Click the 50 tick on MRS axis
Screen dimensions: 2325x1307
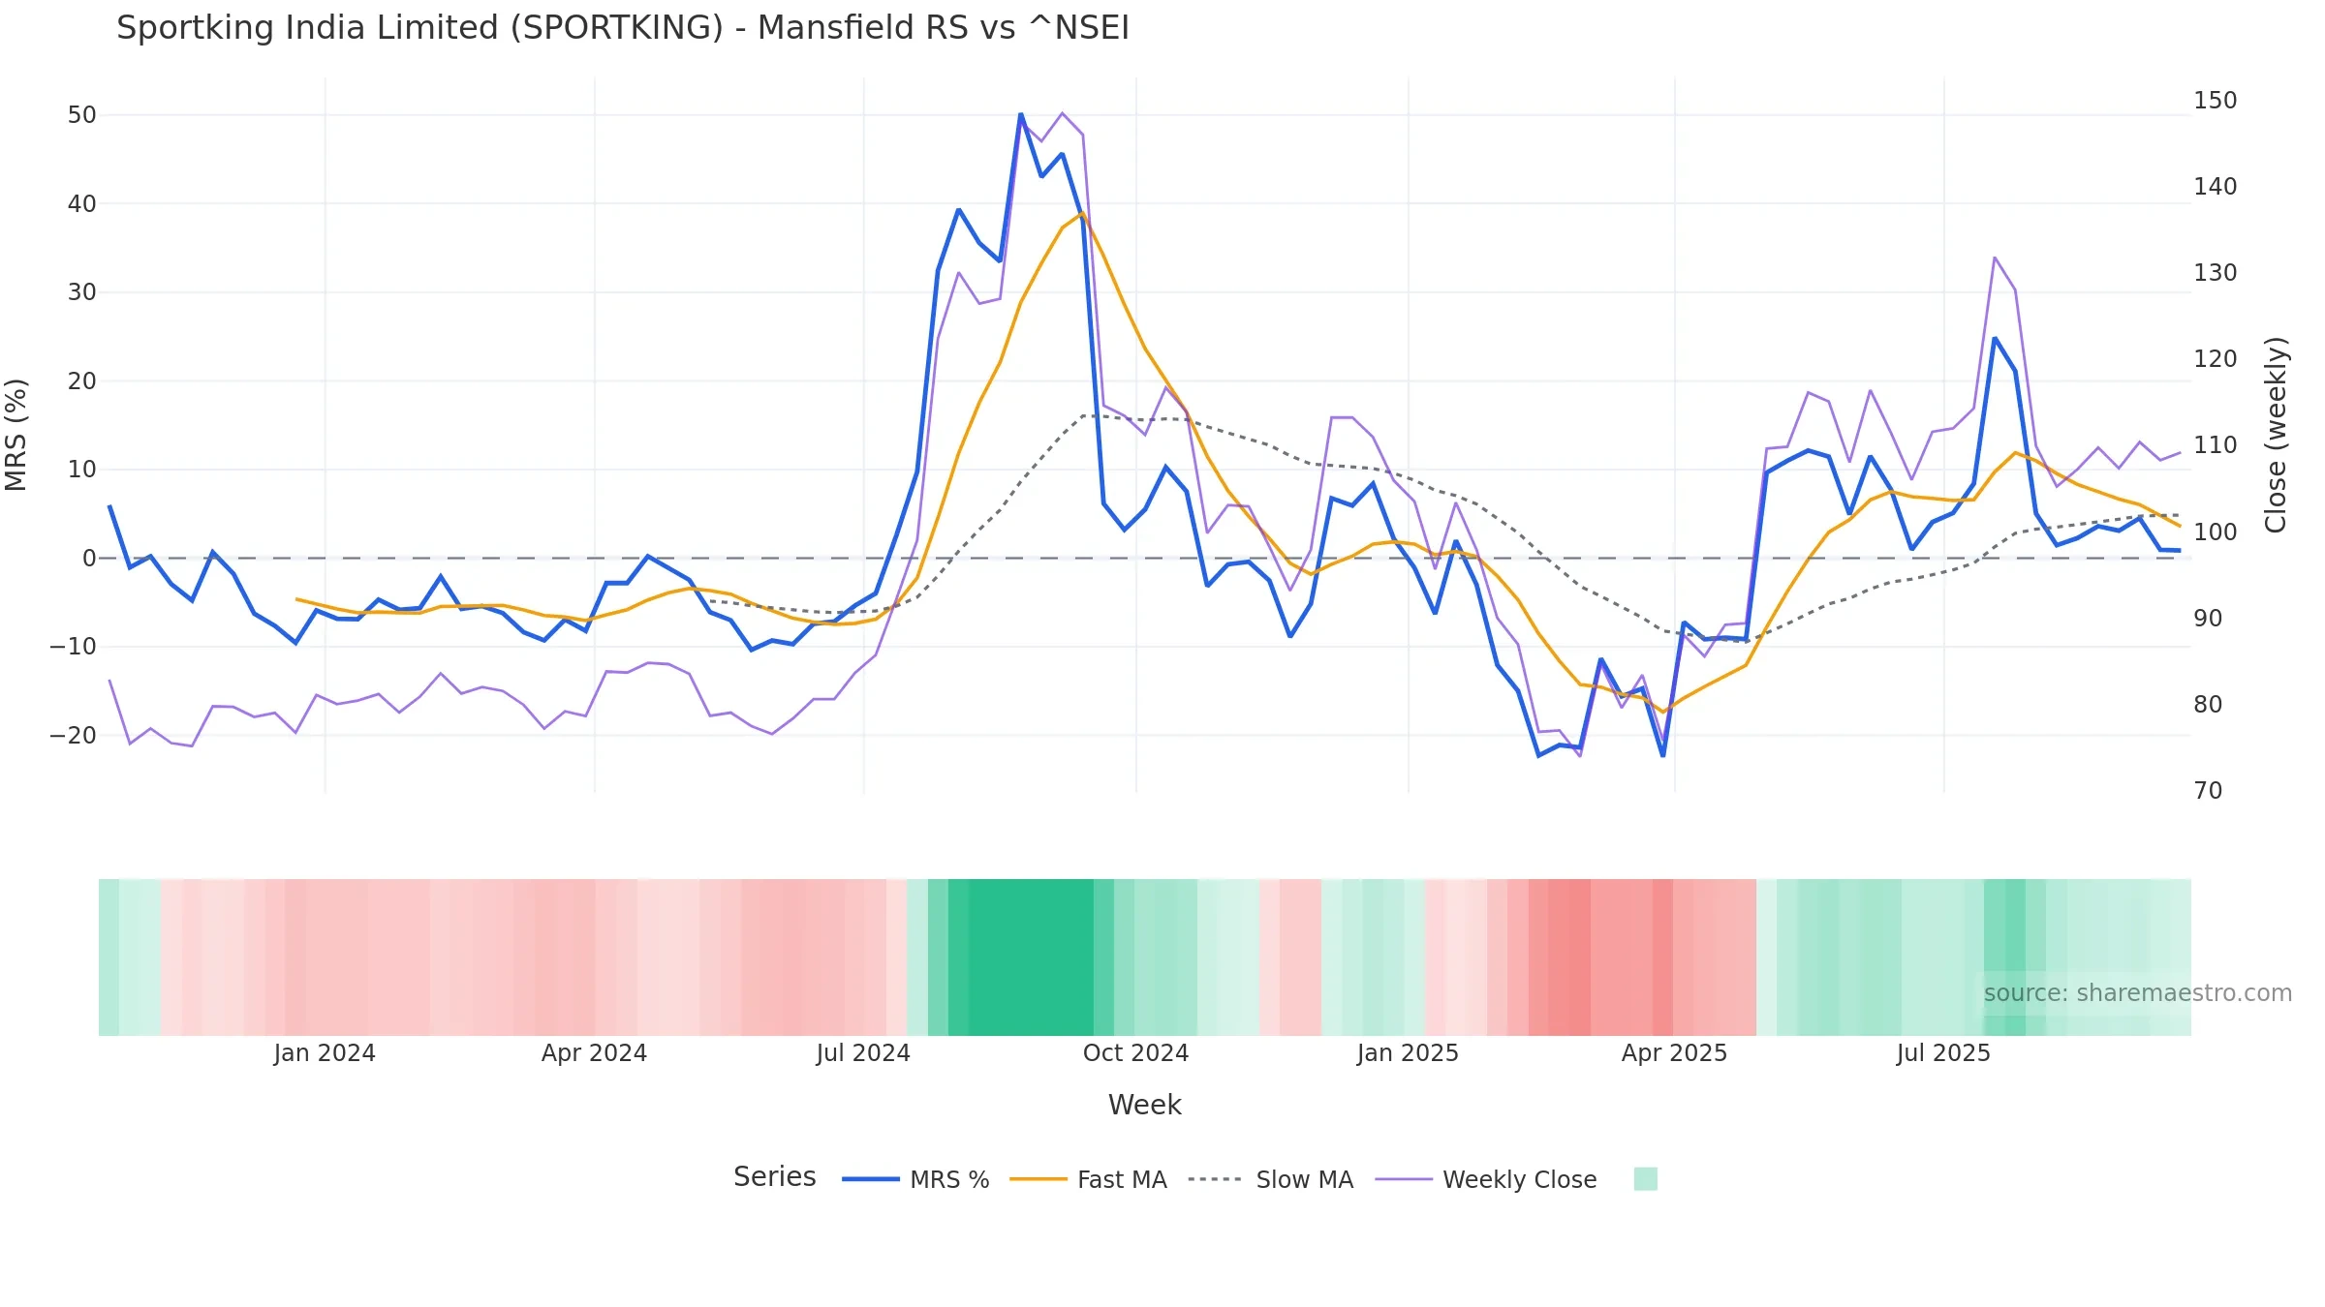[x=82, y=115]
